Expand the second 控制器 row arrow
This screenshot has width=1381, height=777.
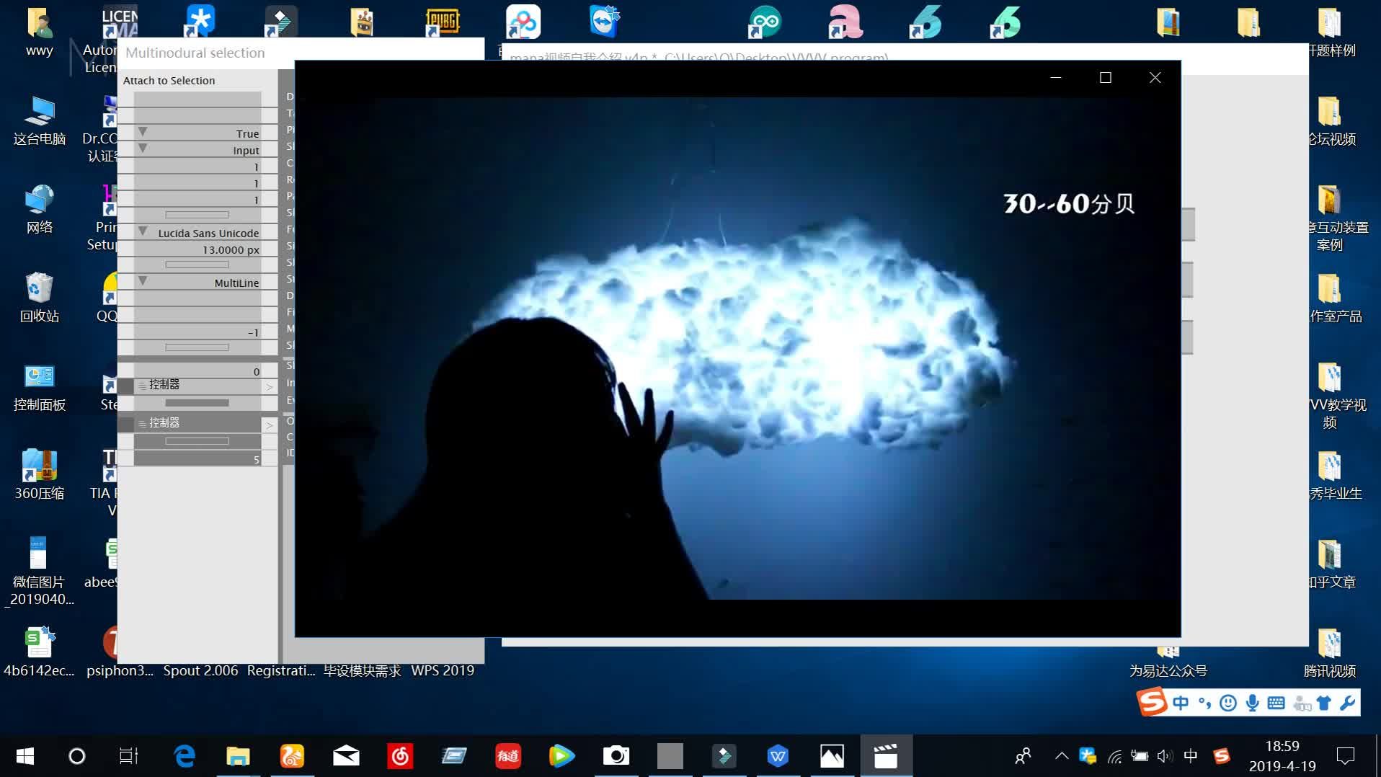point(270,425)
